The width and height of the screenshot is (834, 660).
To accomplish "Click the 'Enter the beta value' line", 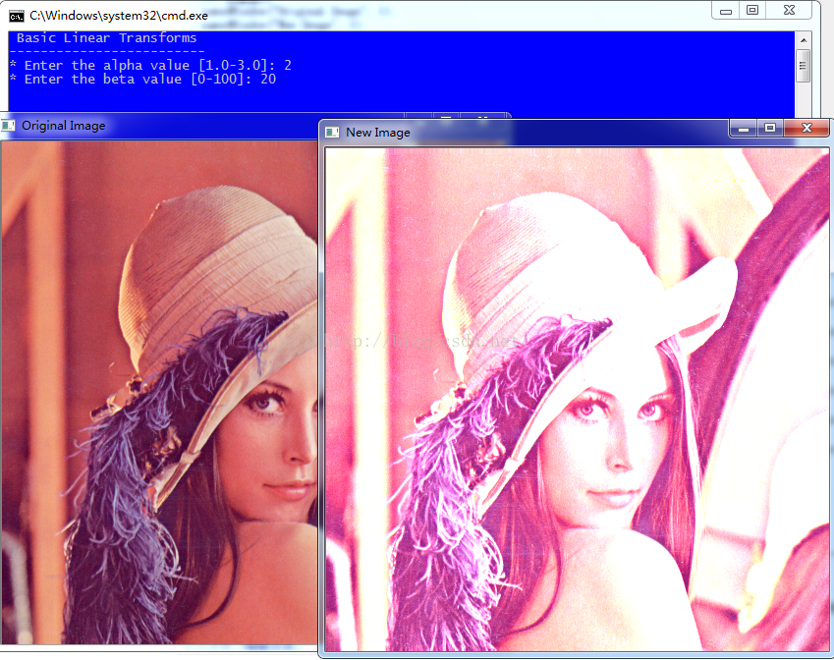I will (x=143, y=80).
